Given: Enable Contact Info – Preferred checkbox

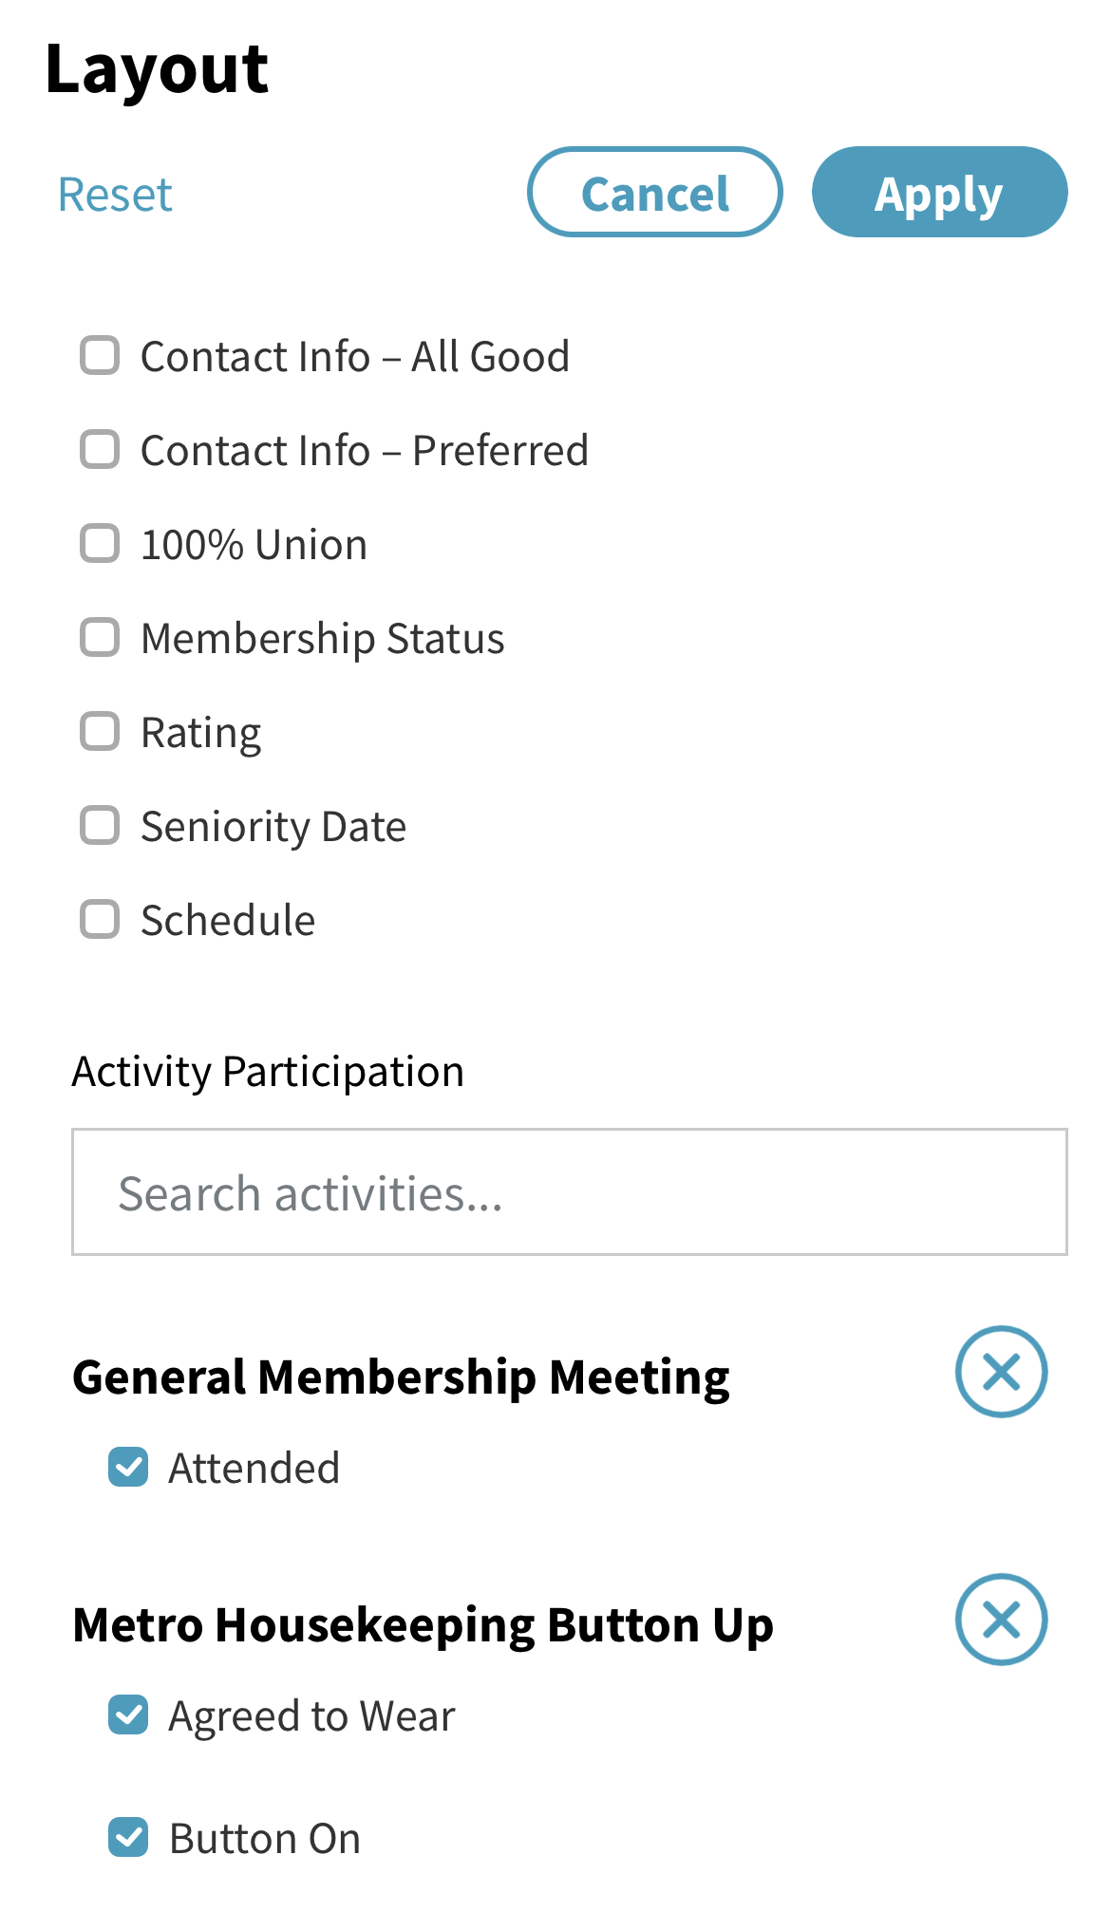Looking at the screenshot, I should 100,450.
